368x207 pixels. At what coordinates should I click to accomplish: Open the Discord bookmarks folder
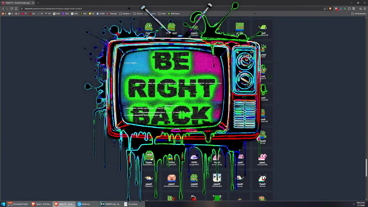pyautogui.click(x=138, y=14)
